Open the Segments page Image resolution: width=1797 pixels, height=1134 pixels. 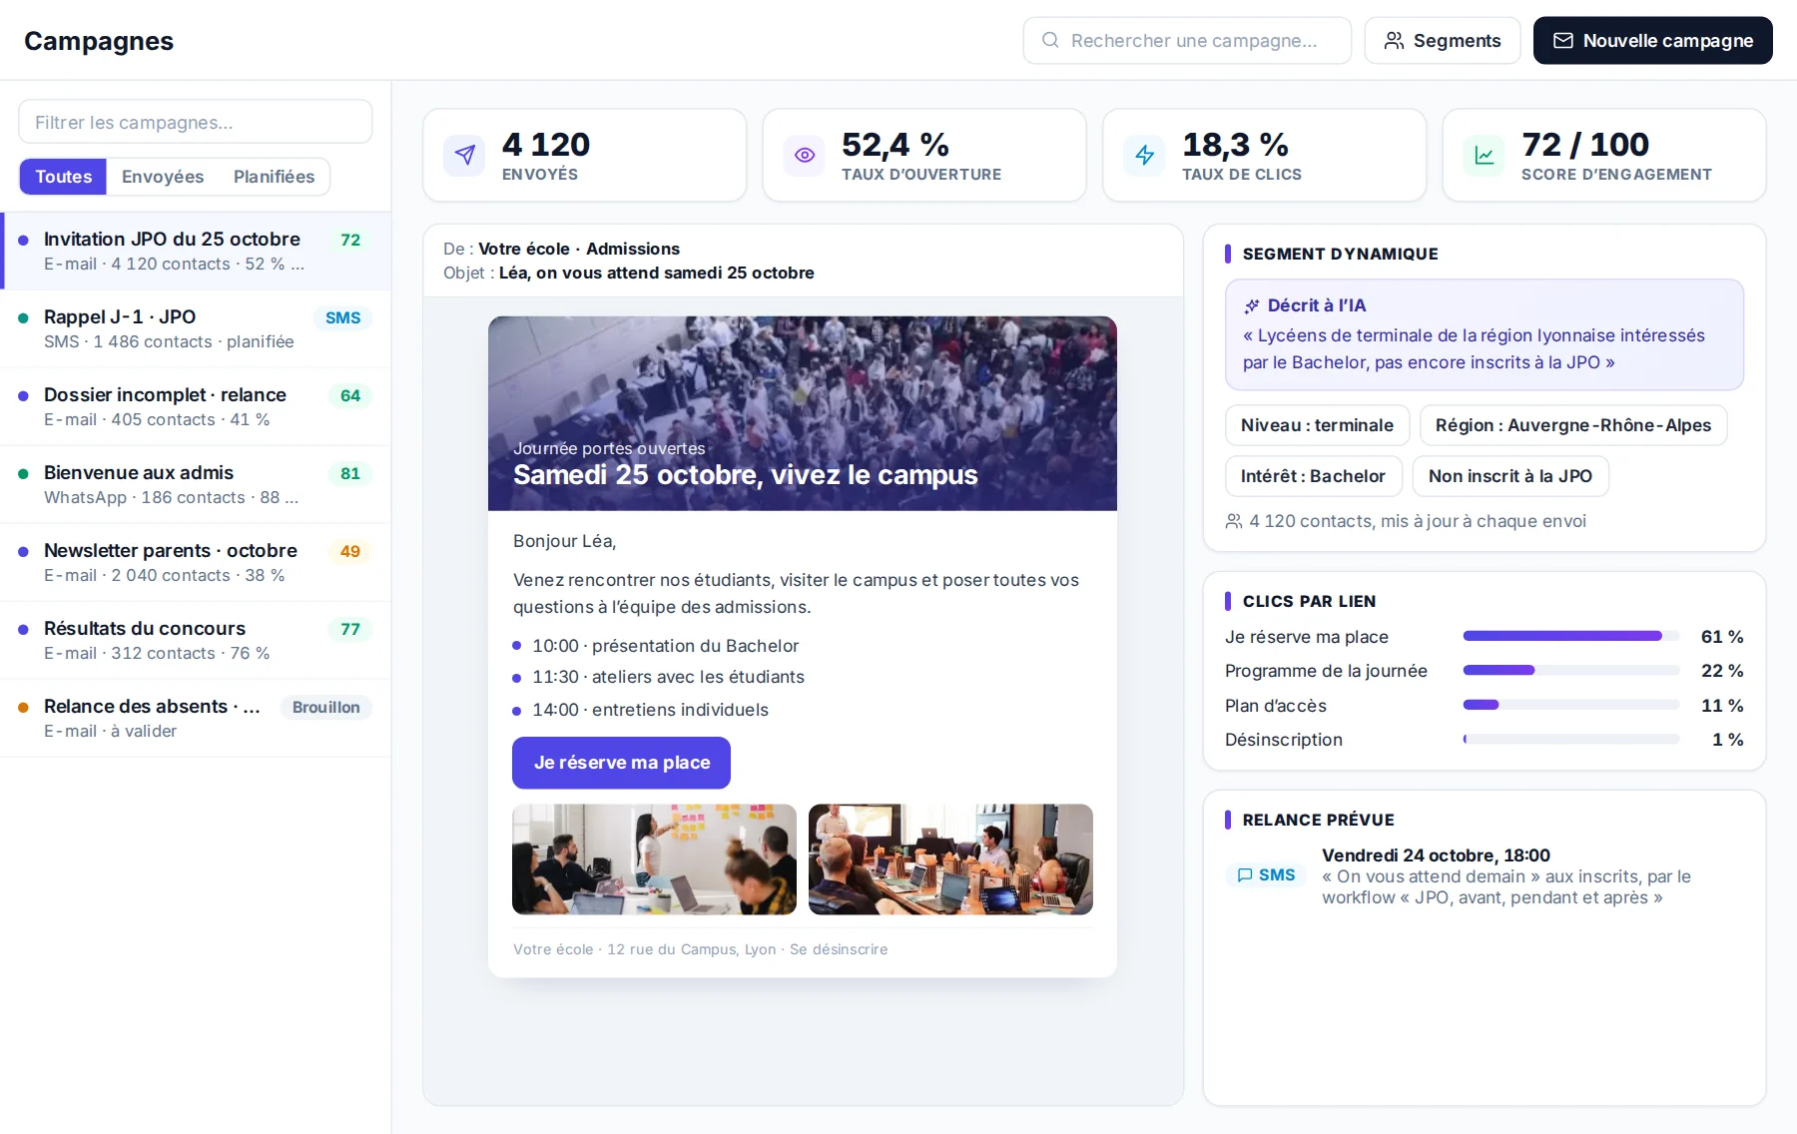click(1443, 40)
